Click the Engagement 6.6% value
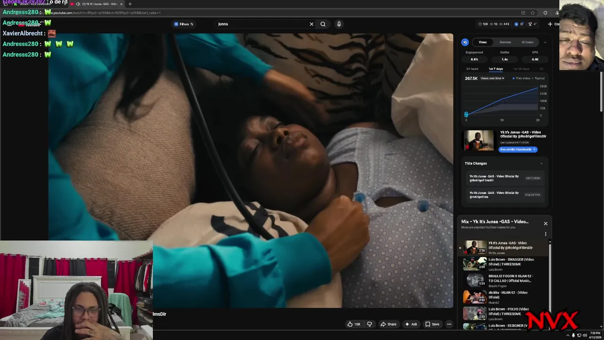This screenshot has width=604, height=340. [474, 59]
